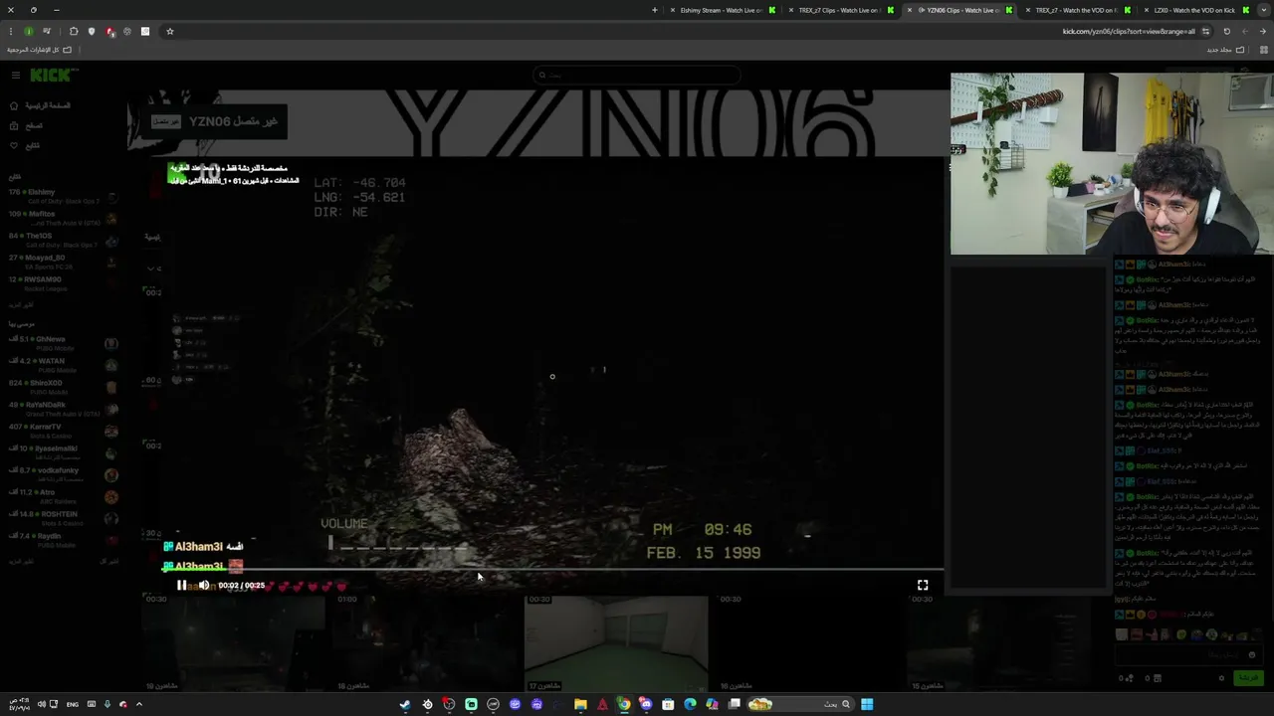
Task: Switch to TREX_c7 Watch the VOD tab
Action: tap(1076, 10)
